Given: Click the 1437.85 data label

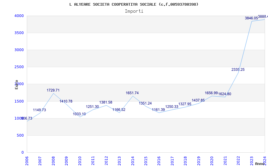Looking at the screenshot, I should click(x=198, y=101).
